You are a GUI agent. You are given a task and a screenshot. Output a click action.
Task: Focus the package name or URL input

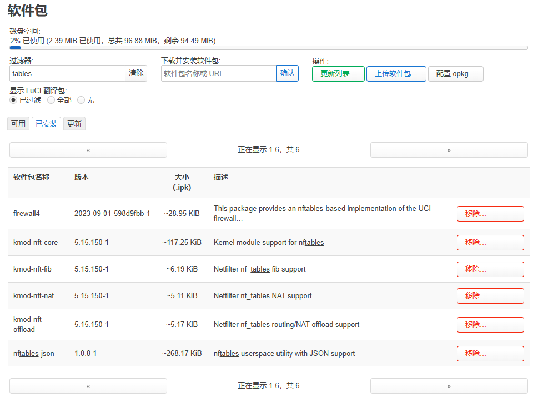click(x=219, y=73)
